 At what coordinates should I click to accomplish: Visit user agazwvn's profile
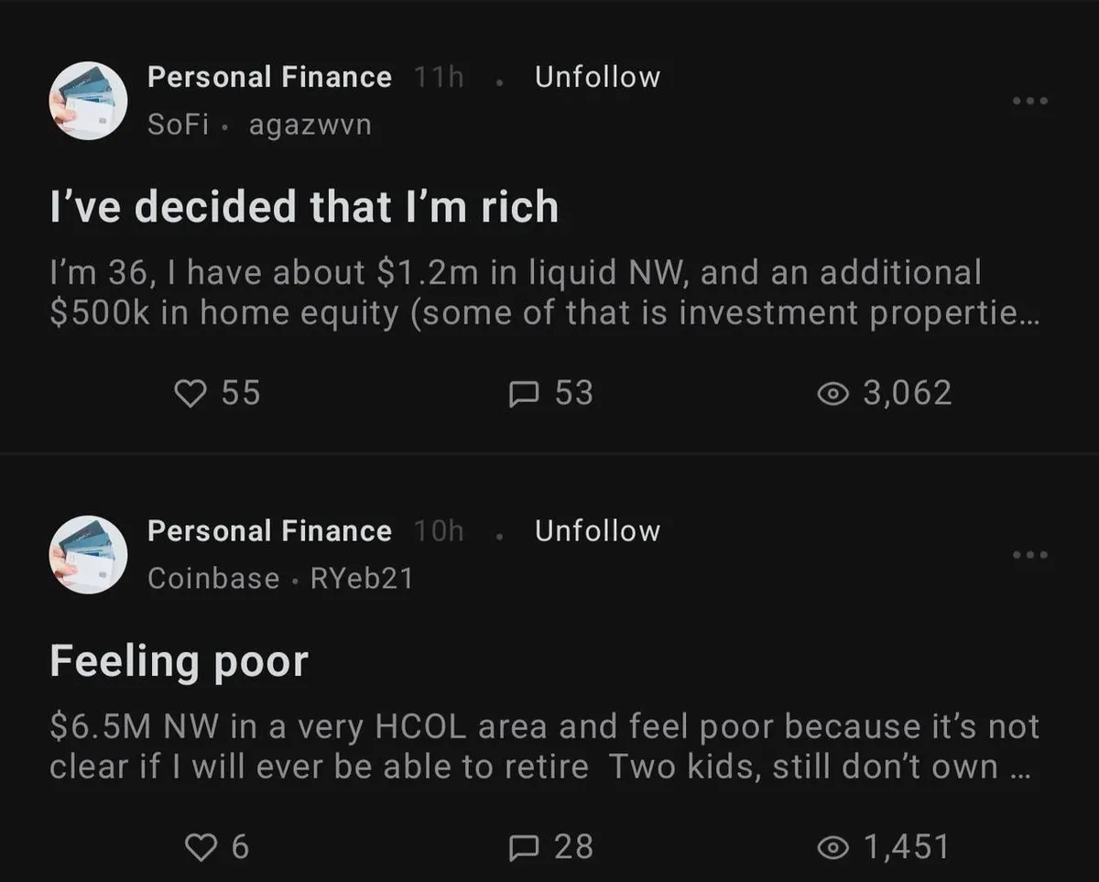[310, 125]
